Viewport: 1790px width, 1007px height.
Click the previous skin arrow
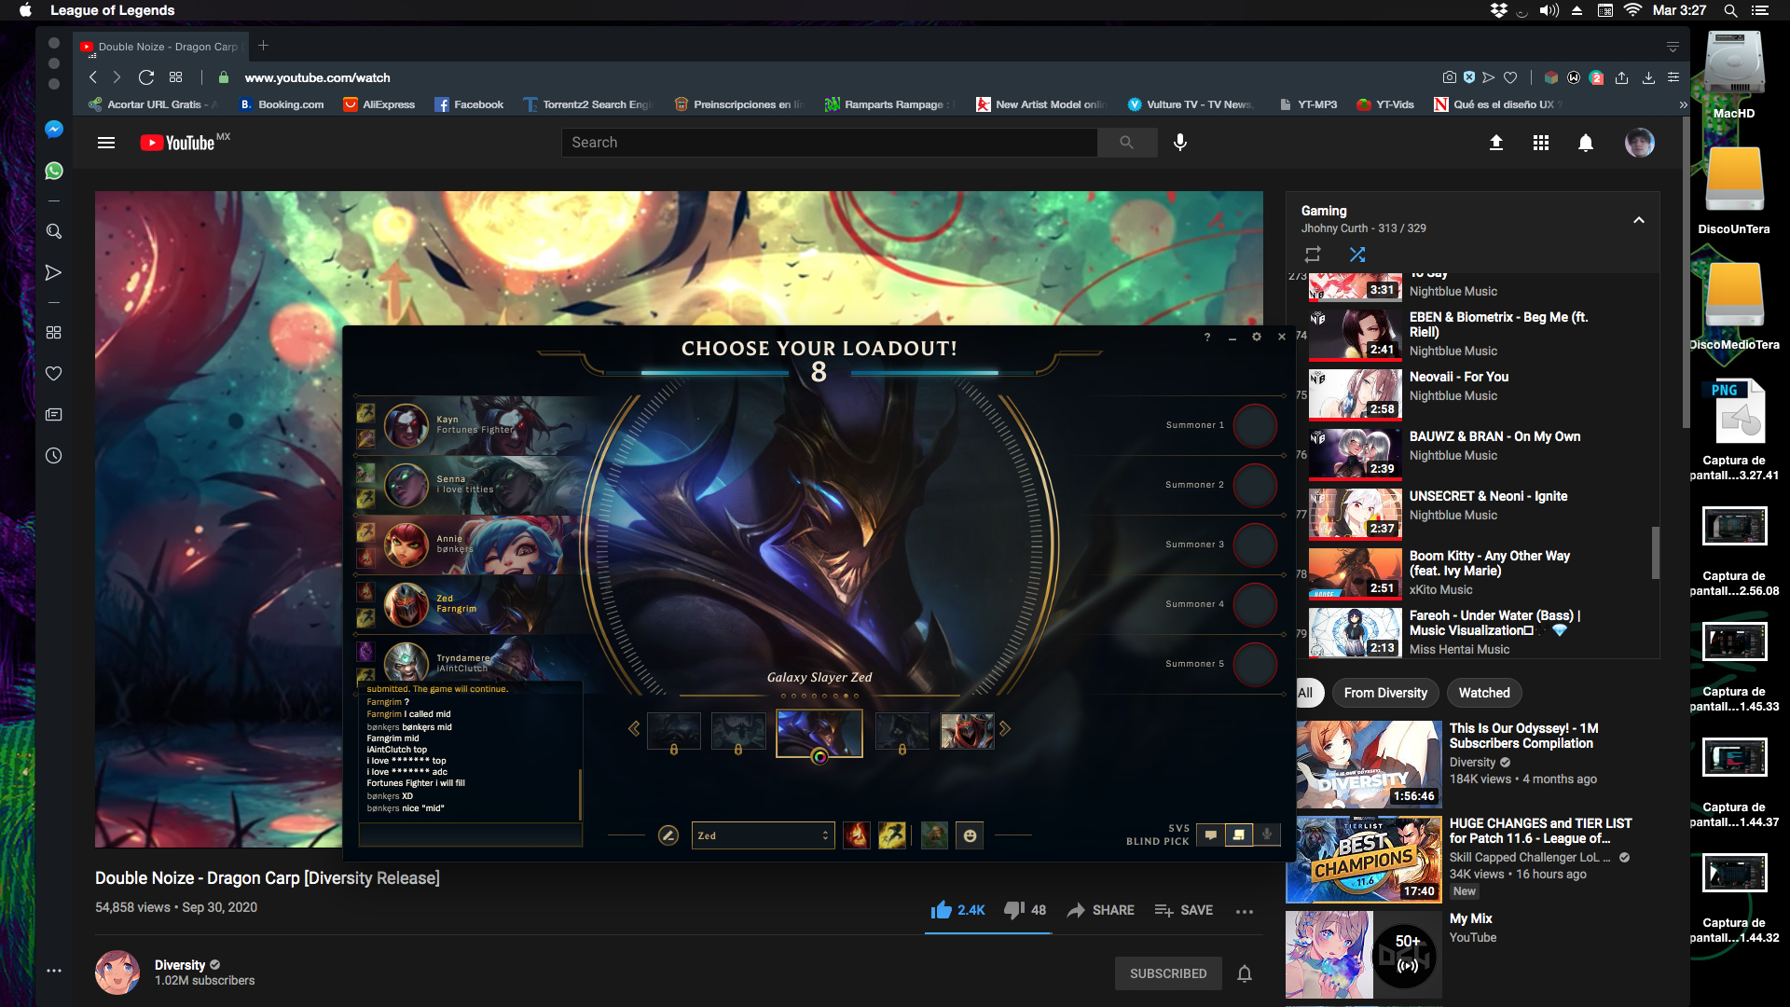coord(634,728)
